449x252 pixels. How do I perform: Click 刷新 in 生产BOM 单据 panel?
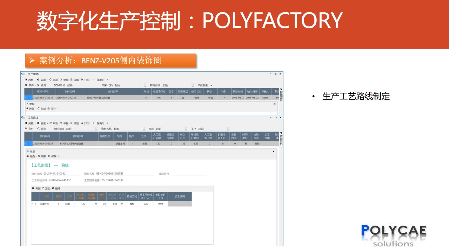(x=42, y=108)
